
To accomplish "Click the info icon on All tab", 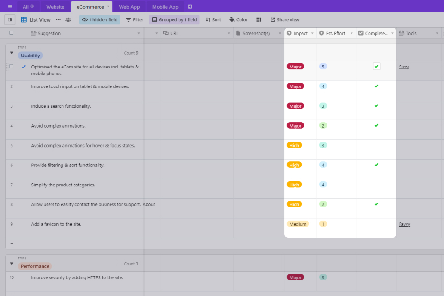I will (32, 6).
